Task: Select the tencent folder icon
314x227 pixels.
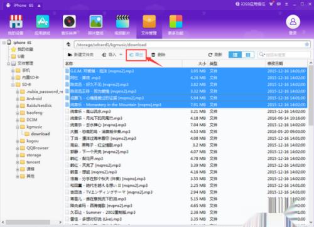Action: pyautogui.click(x=23, y=162)
